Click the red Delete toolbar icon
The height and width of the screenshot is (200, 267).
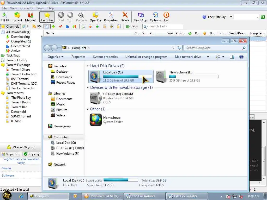click(125, 17)
